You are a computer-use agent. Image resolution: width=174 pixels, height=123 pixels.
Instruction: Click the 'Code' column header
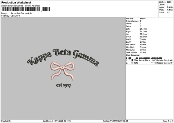pyautogui.click(x=153, y=58)
